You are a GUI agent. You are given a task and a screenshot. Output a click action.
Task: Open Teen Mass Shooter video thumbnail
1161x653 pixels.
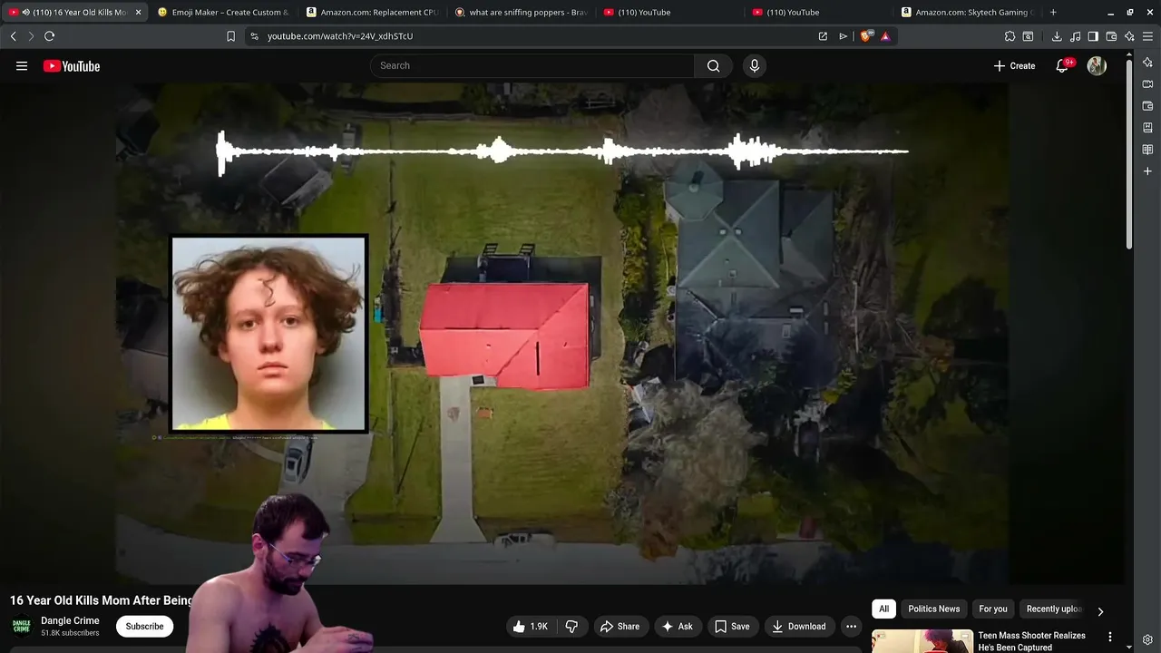(x=922, y=641)
